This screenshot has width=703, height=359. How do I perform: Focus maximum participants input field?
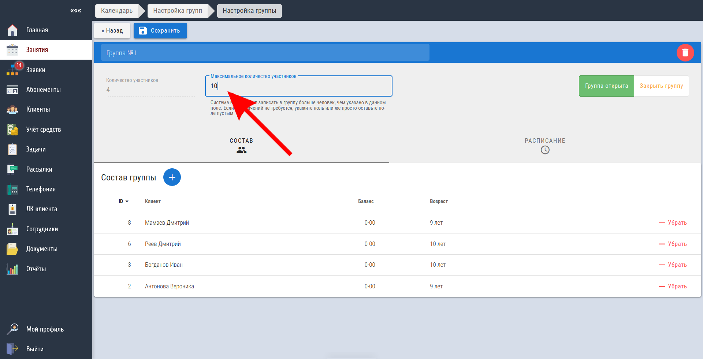tap(298, 86)
